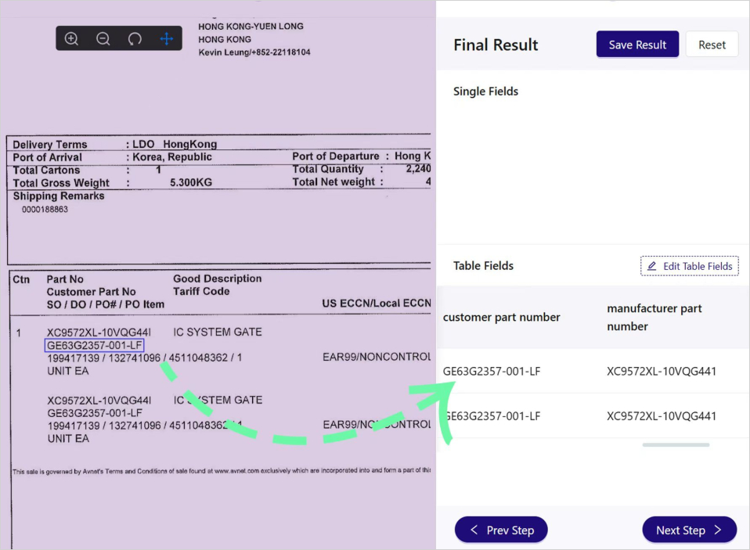Click the blue highlighted GE63G2357-001-LF box in document
The width and height of the screenshot is (750, 550).
(x=95, y=346)
